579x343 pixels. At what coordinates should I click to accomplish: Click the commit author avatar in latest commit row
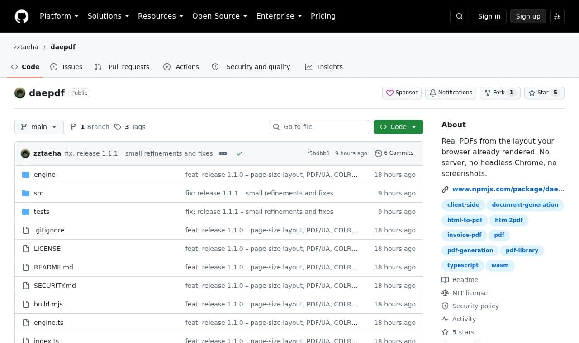tap(25, 153)
